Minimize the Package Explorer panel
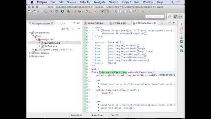The image size is (211, 119). click(x=74, y=22)
